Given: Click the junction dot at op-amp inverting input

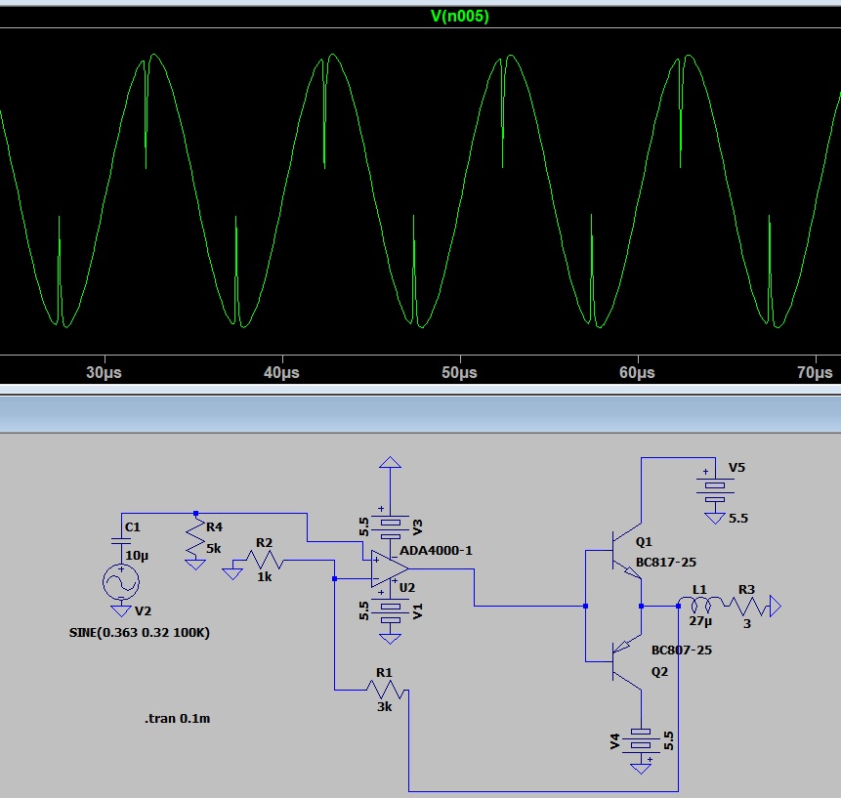Looking at the screenshot, I should [x=335, y=578].
